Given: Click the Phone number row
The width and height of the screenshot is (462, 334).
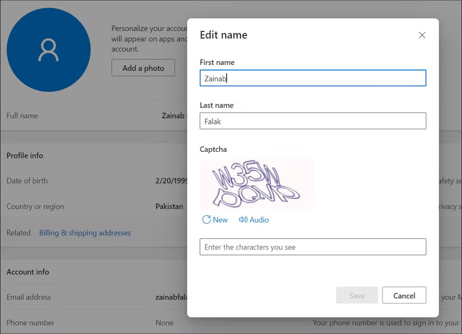Looking at the screenshot, I should click(31, 323).
